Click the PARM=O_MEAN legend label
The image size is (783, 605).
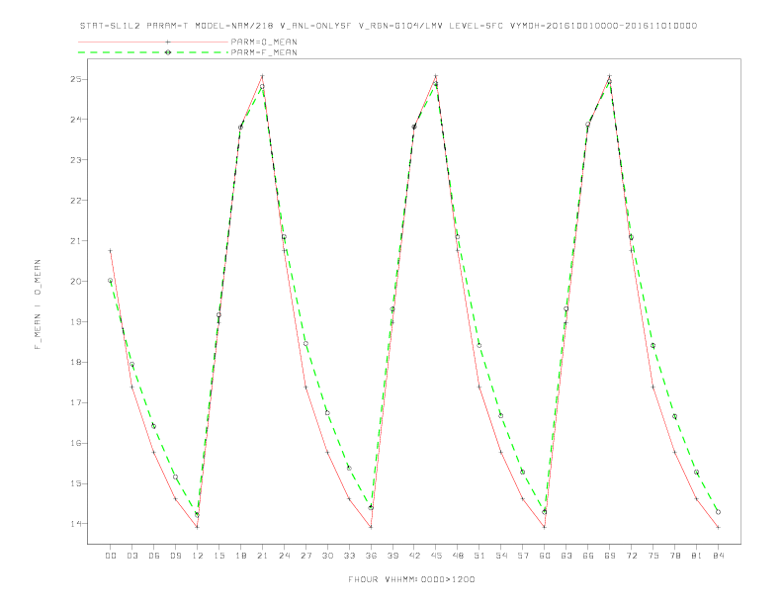(264, 42)
